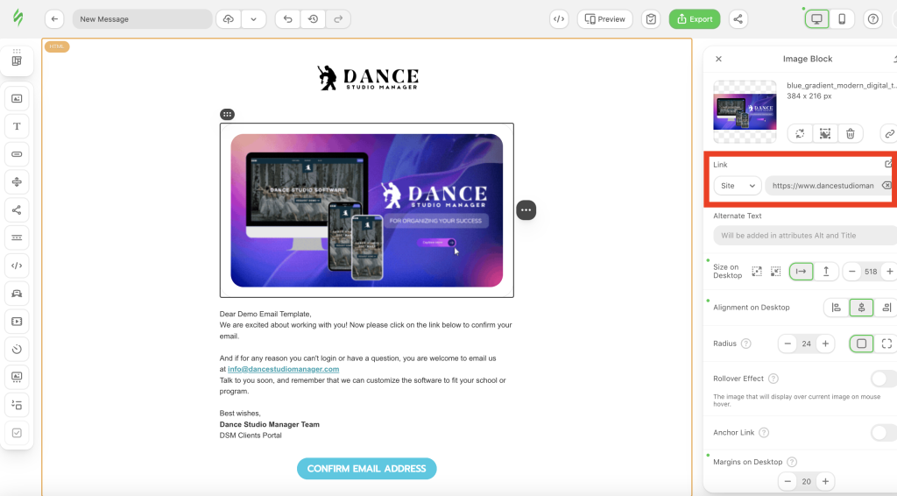This screenshot has height=496, width=897.
Task: Click the CONFIRM EMAIL ADDRESS button
Action: click(367, 469)
